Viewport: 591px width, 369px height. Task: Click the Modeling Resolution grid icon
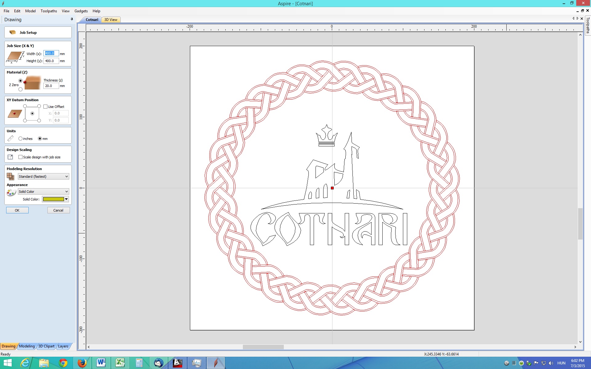(x=10, y=177)
